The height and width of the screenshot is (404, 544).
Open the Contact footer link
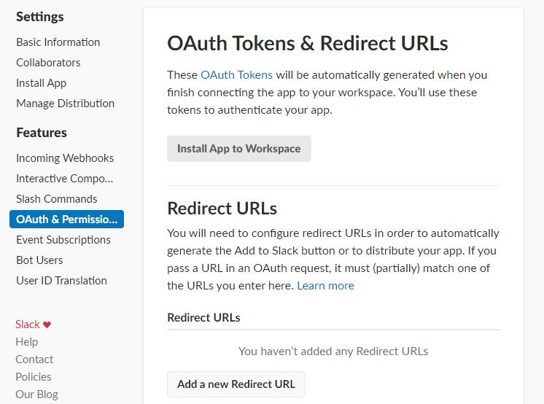click(34, 360)
